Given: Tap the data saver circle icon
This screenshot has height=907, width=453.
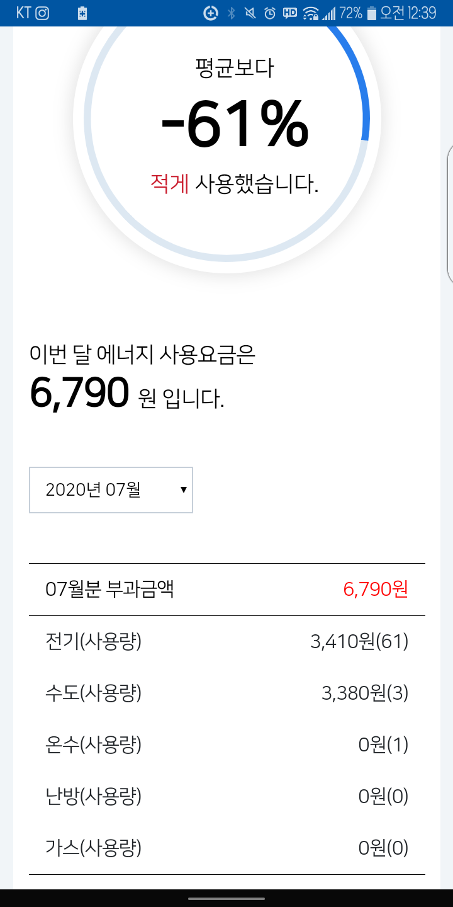Looking at the screenshot, I should click(x=211, y=13).
